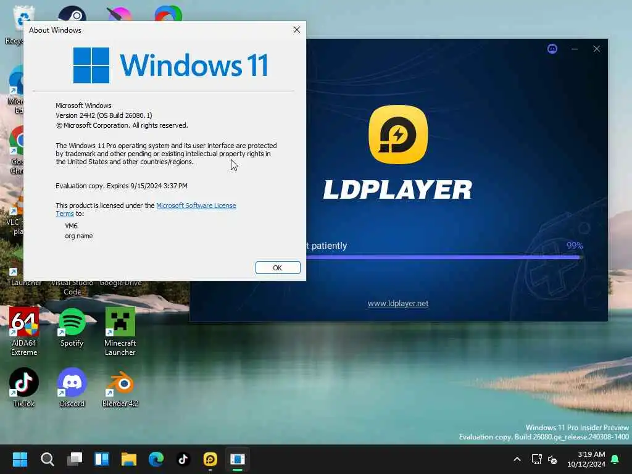Open the AIDA64 Extreme desktop shortcut
The image size is (632, 474).
[24, 331]
